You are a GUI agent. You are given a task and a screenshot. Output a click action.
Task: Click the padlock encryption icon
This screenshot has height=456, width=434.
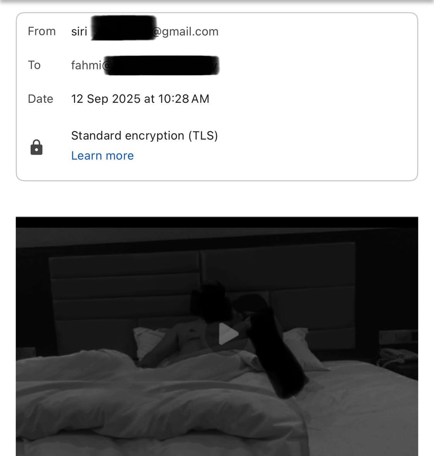click(36, 147)
